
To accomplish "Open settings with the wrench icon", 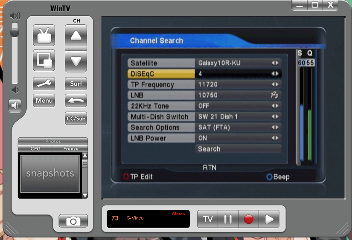I will click(44, 84).
